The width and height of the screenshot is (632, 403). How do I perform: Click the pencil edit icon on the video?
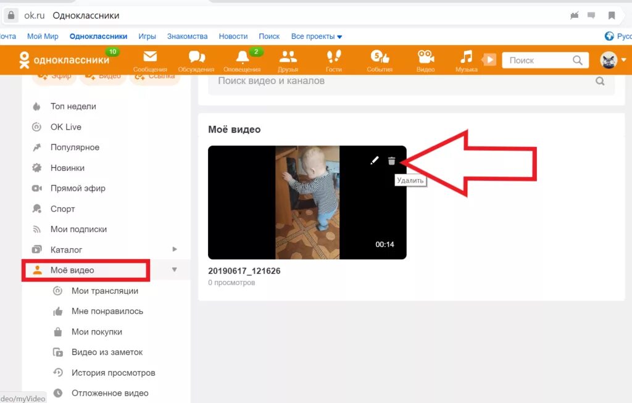tap(375, 160)
